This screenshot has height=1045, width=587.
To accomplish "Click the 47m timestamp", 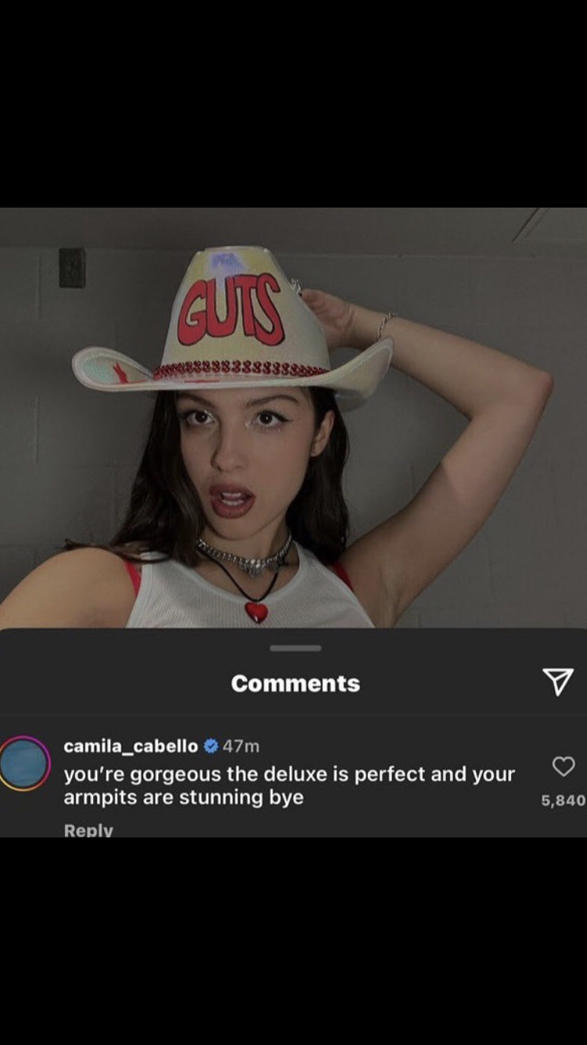I will pos(241,747).
